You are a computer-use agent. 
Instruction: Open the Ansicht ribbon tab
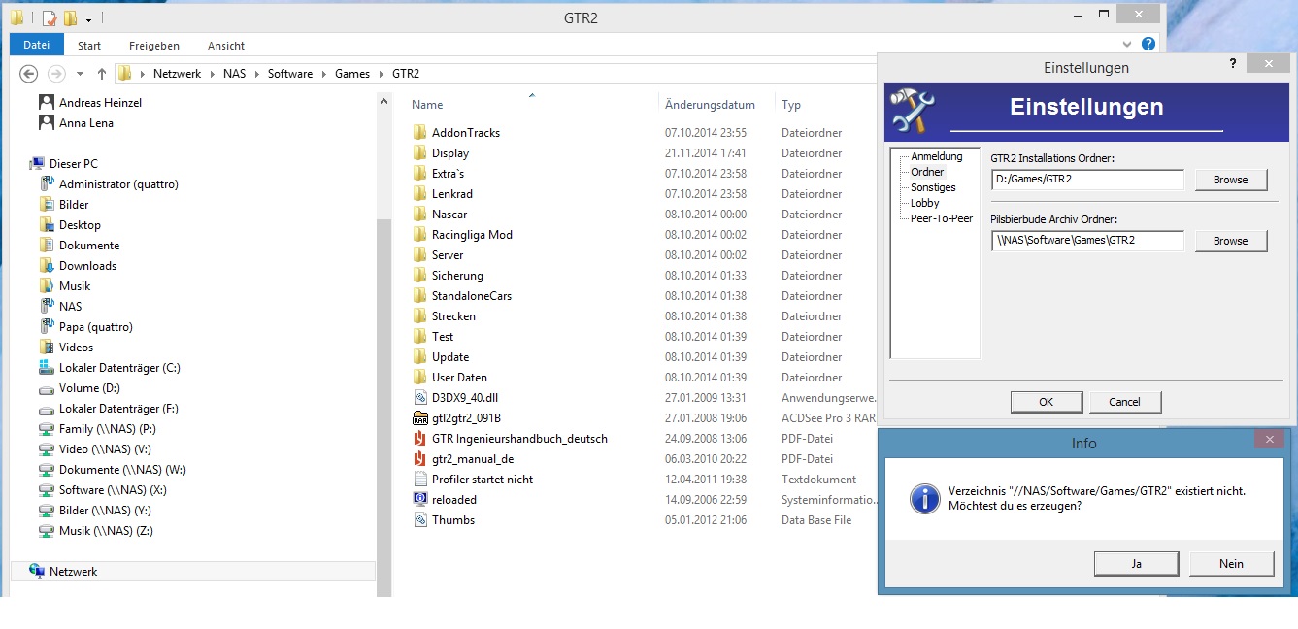pos(225,46)
